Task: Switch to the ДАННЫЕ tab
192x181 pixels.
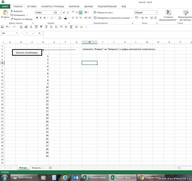Action: [x=89, y=6]
